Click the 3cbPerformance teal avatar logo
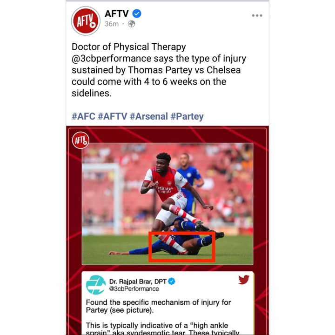Image resolution: width=335 pixels, height=335 pixels. pyautogui.click(x=96, y=285)
